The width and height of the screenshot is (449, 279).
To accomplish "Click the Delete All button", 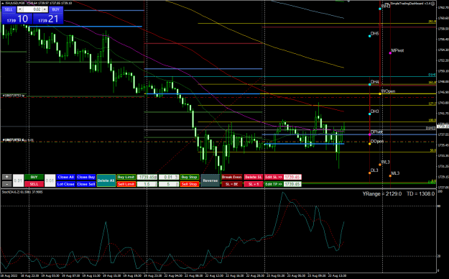I will [106, 180].
